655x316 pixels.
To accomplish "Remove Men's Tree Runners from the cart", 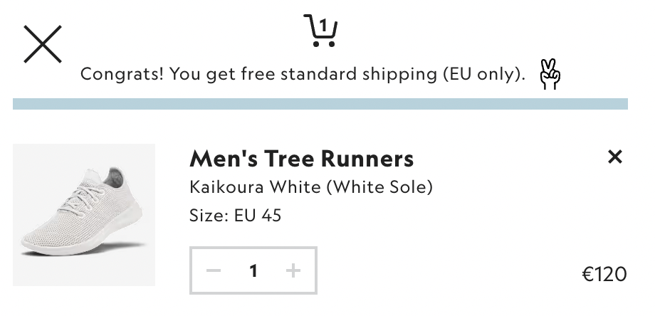I will pyautogui.click(x=615, y=157).
